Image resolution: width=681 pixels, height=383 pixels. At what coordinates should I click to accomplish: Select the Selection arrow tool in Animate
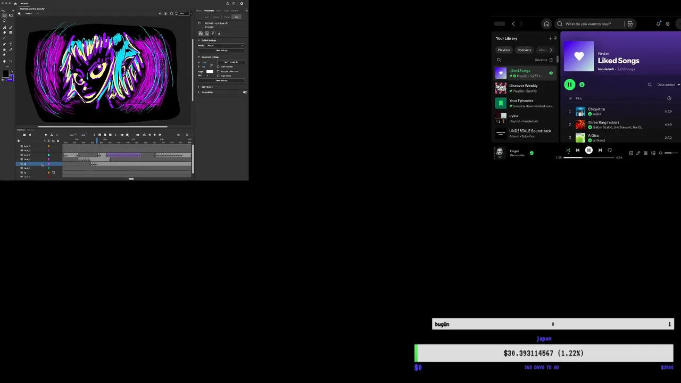coord(4,15)
